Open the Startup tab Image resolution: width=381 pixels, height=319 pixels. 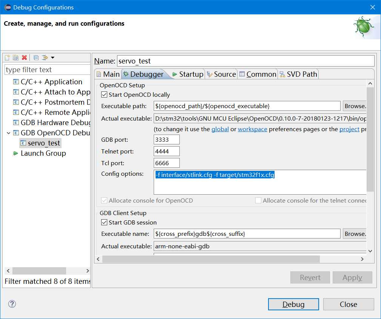pos(188,74)
